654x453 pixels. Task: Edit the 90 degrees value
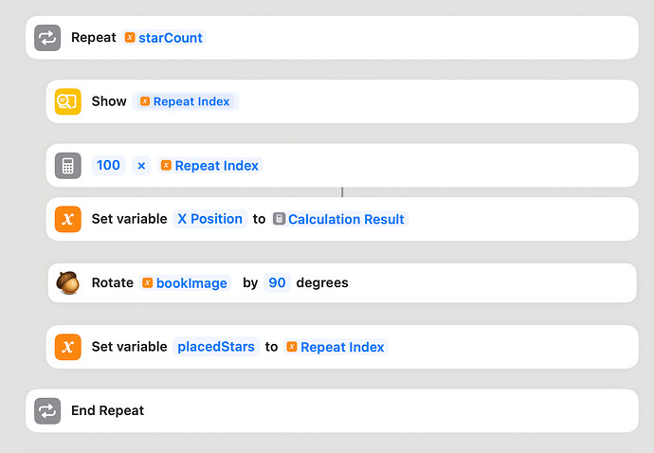pos(277,282)
